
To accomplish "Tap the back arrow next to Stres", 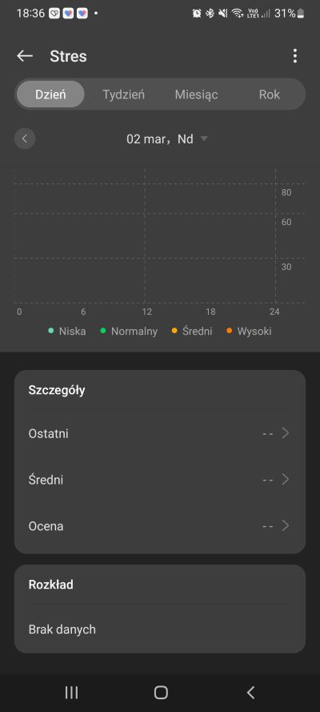I will point(25,56).
